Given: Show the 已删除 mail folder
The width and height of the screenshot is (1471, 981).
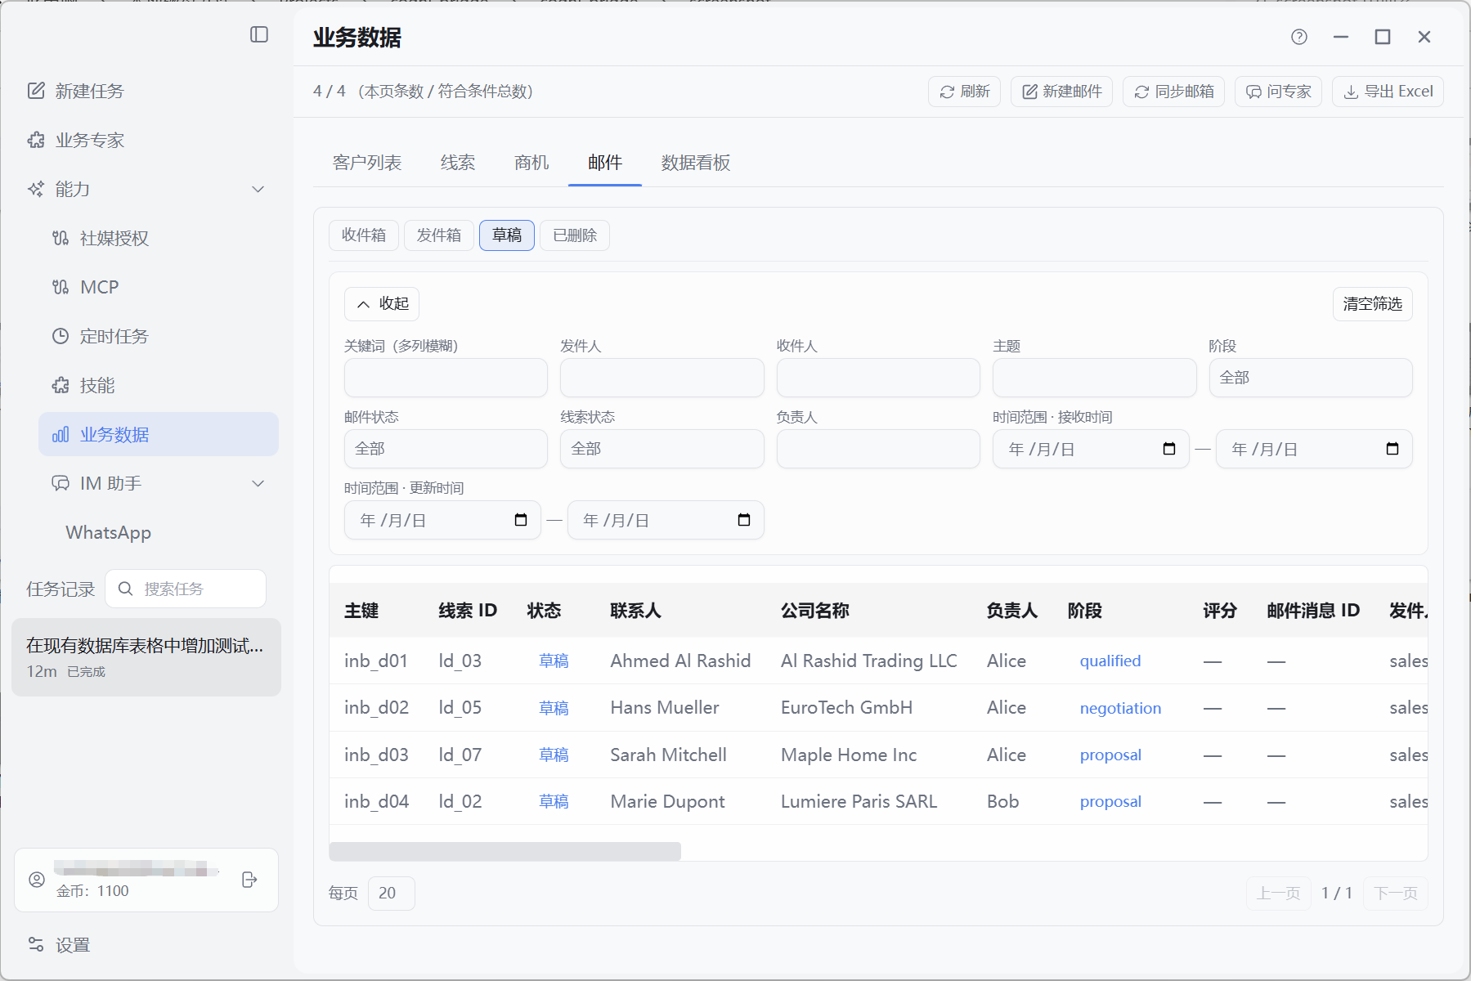Looking at the screenshot, I should pyautogui.click(x=575, y=235).
